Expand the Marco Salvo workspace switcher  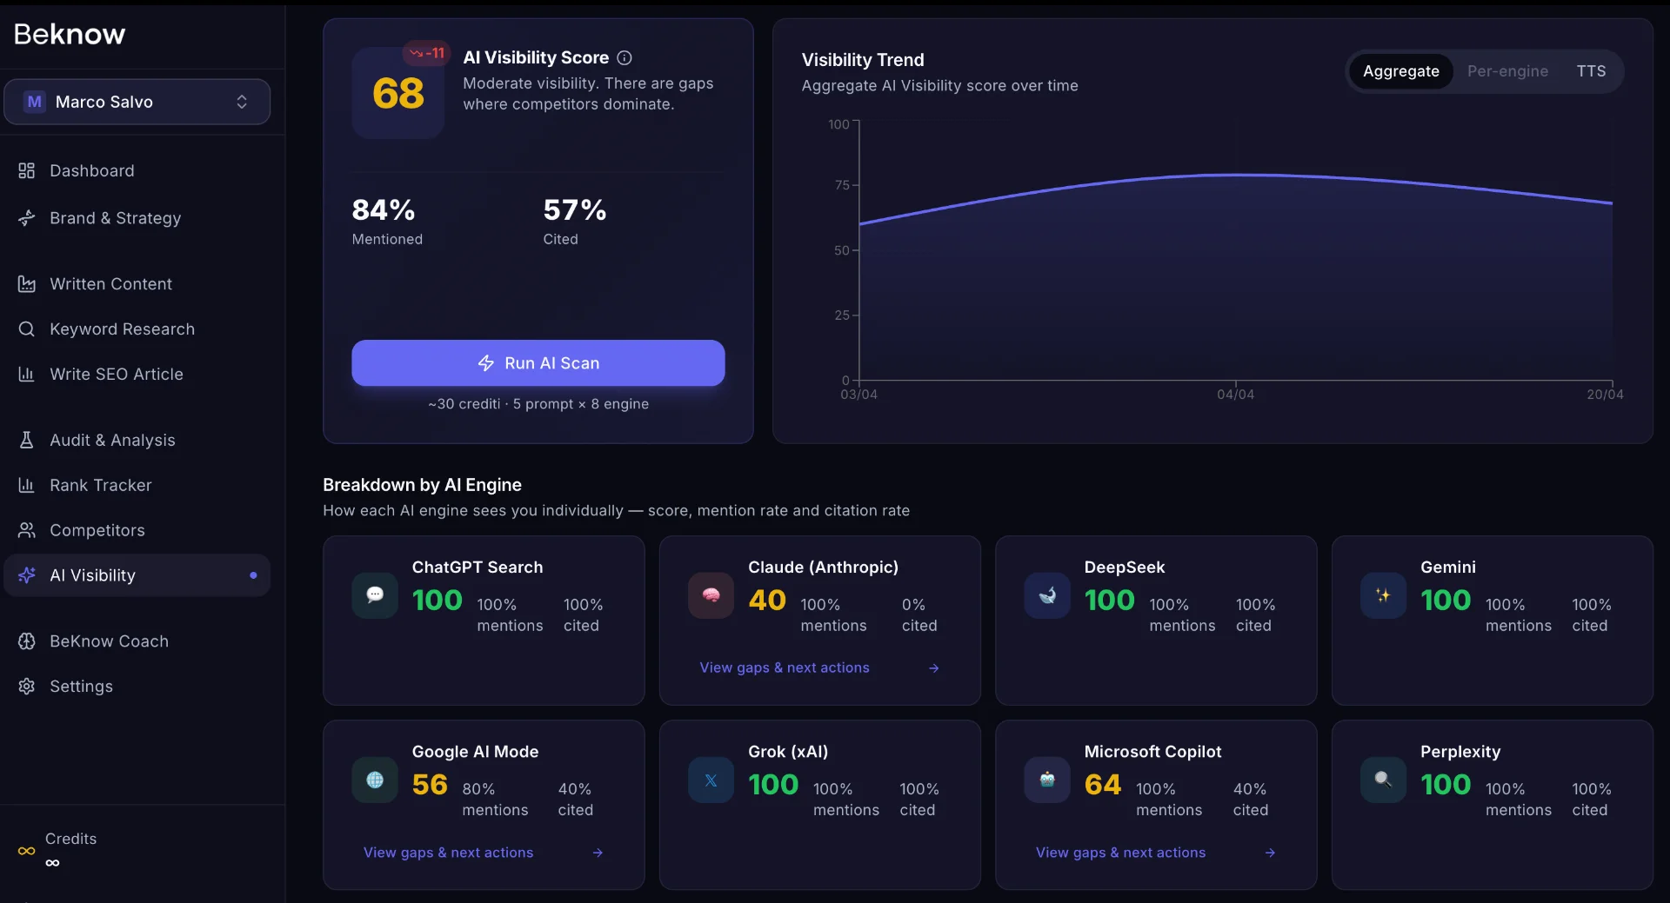137,102
